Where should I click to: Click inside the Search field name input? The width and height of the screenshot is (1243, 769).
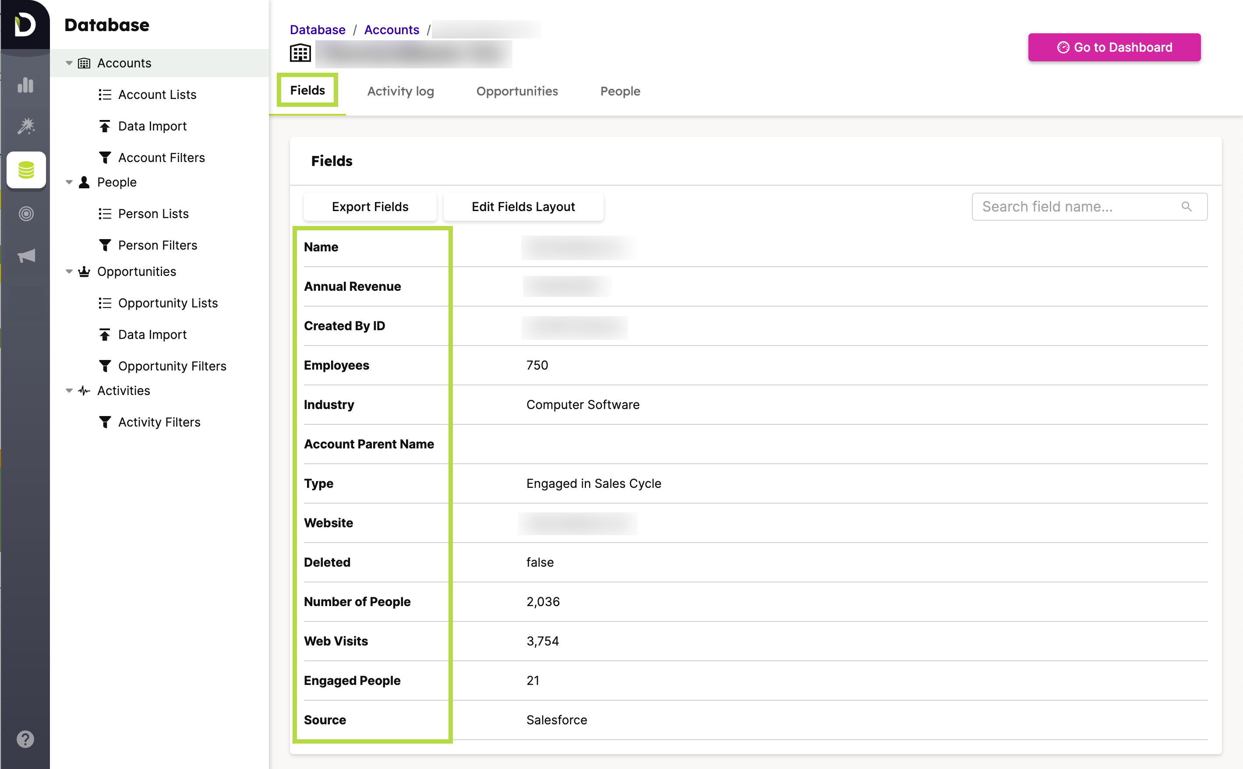[1068, 207]
